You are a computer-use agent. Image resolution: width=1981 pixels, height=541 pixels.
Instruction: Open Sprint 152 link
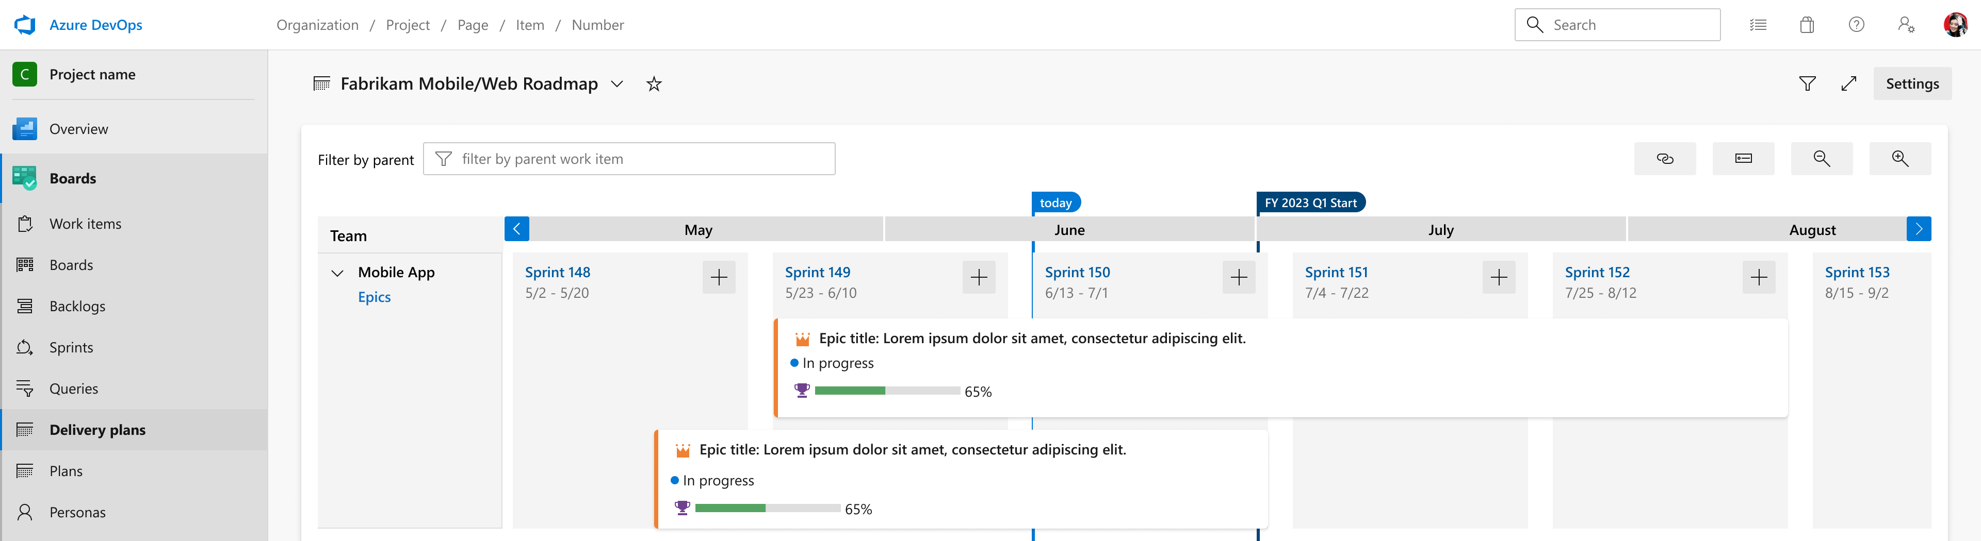coord(1597,272)
